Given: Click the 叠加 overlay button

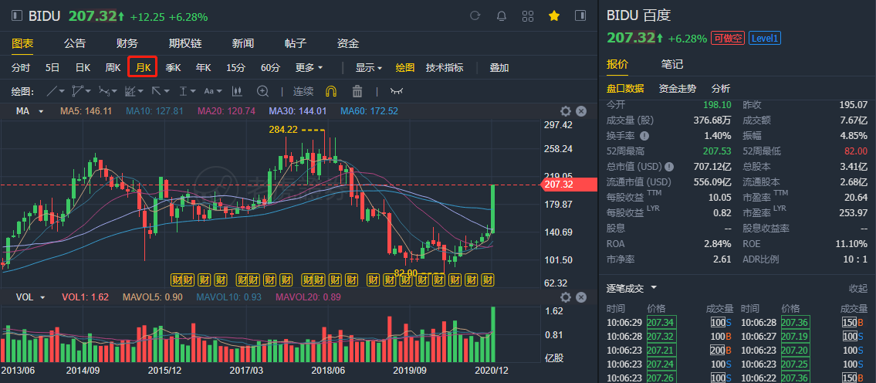Looking at the screenshot, I should 499,67.
